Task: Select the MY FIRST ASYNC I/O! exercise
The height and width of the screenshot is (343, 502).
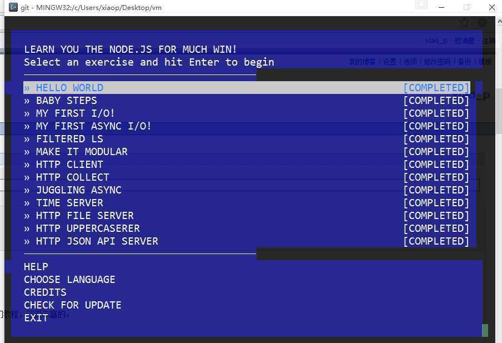Action: 247,126
